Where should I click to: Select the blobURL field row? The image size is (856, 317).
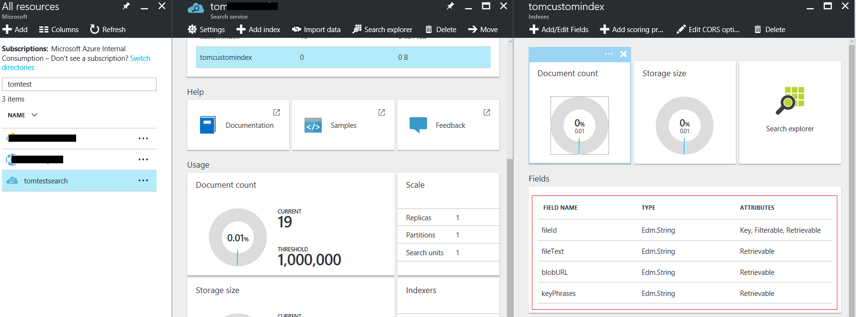pyautogui.click(x=685, y=272)
